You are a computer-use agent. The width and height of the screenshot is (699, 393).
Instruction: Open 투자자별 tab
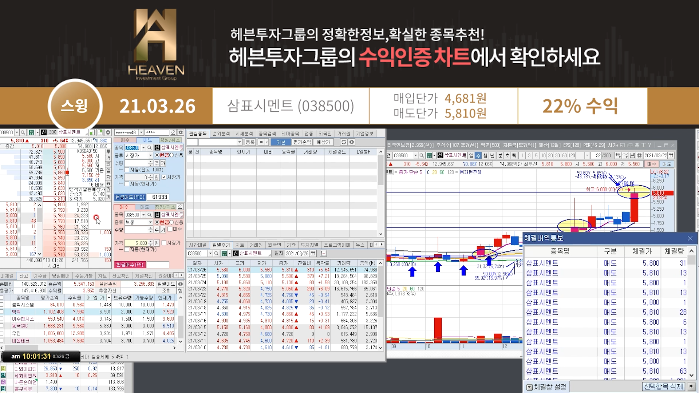[309, 245]
